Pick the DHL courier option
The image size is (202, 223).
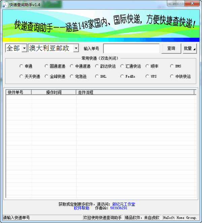[x=97, y=76]
